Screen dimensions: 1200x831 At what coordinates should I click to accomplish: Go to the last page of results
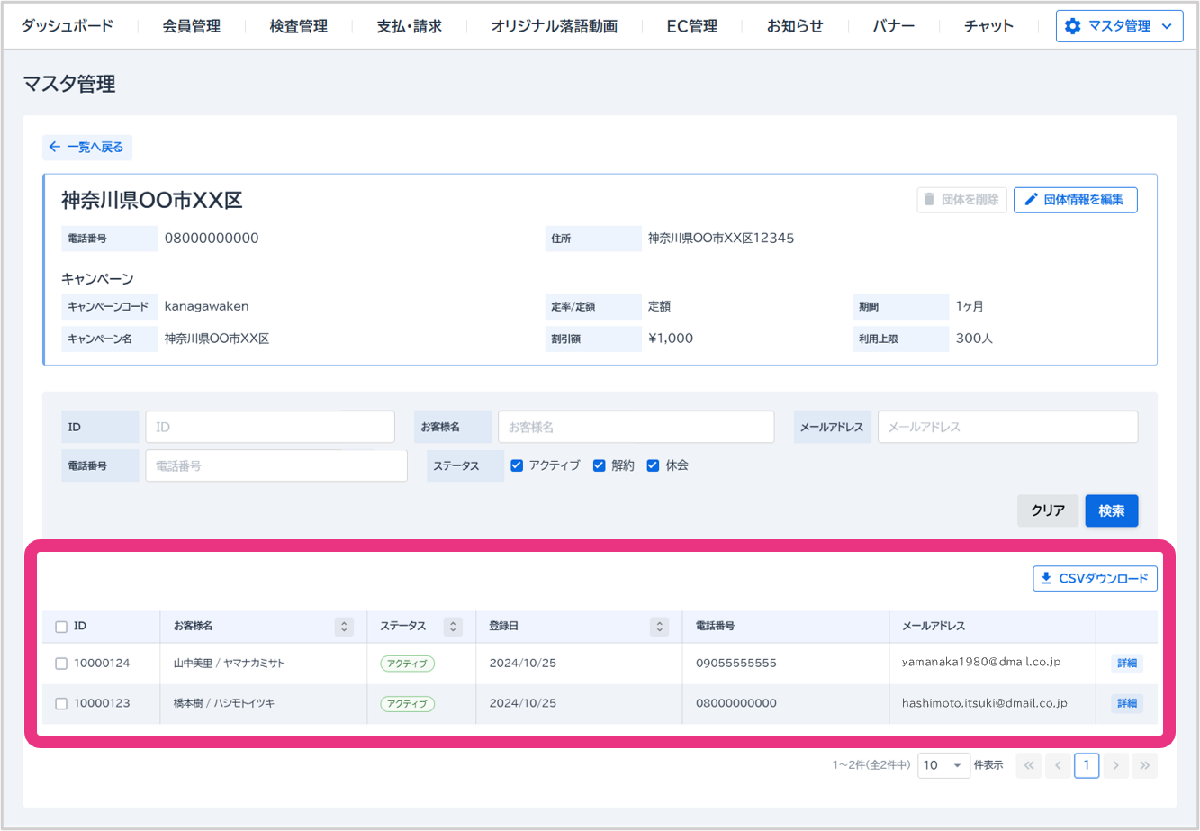click(x=1144, y=766)
